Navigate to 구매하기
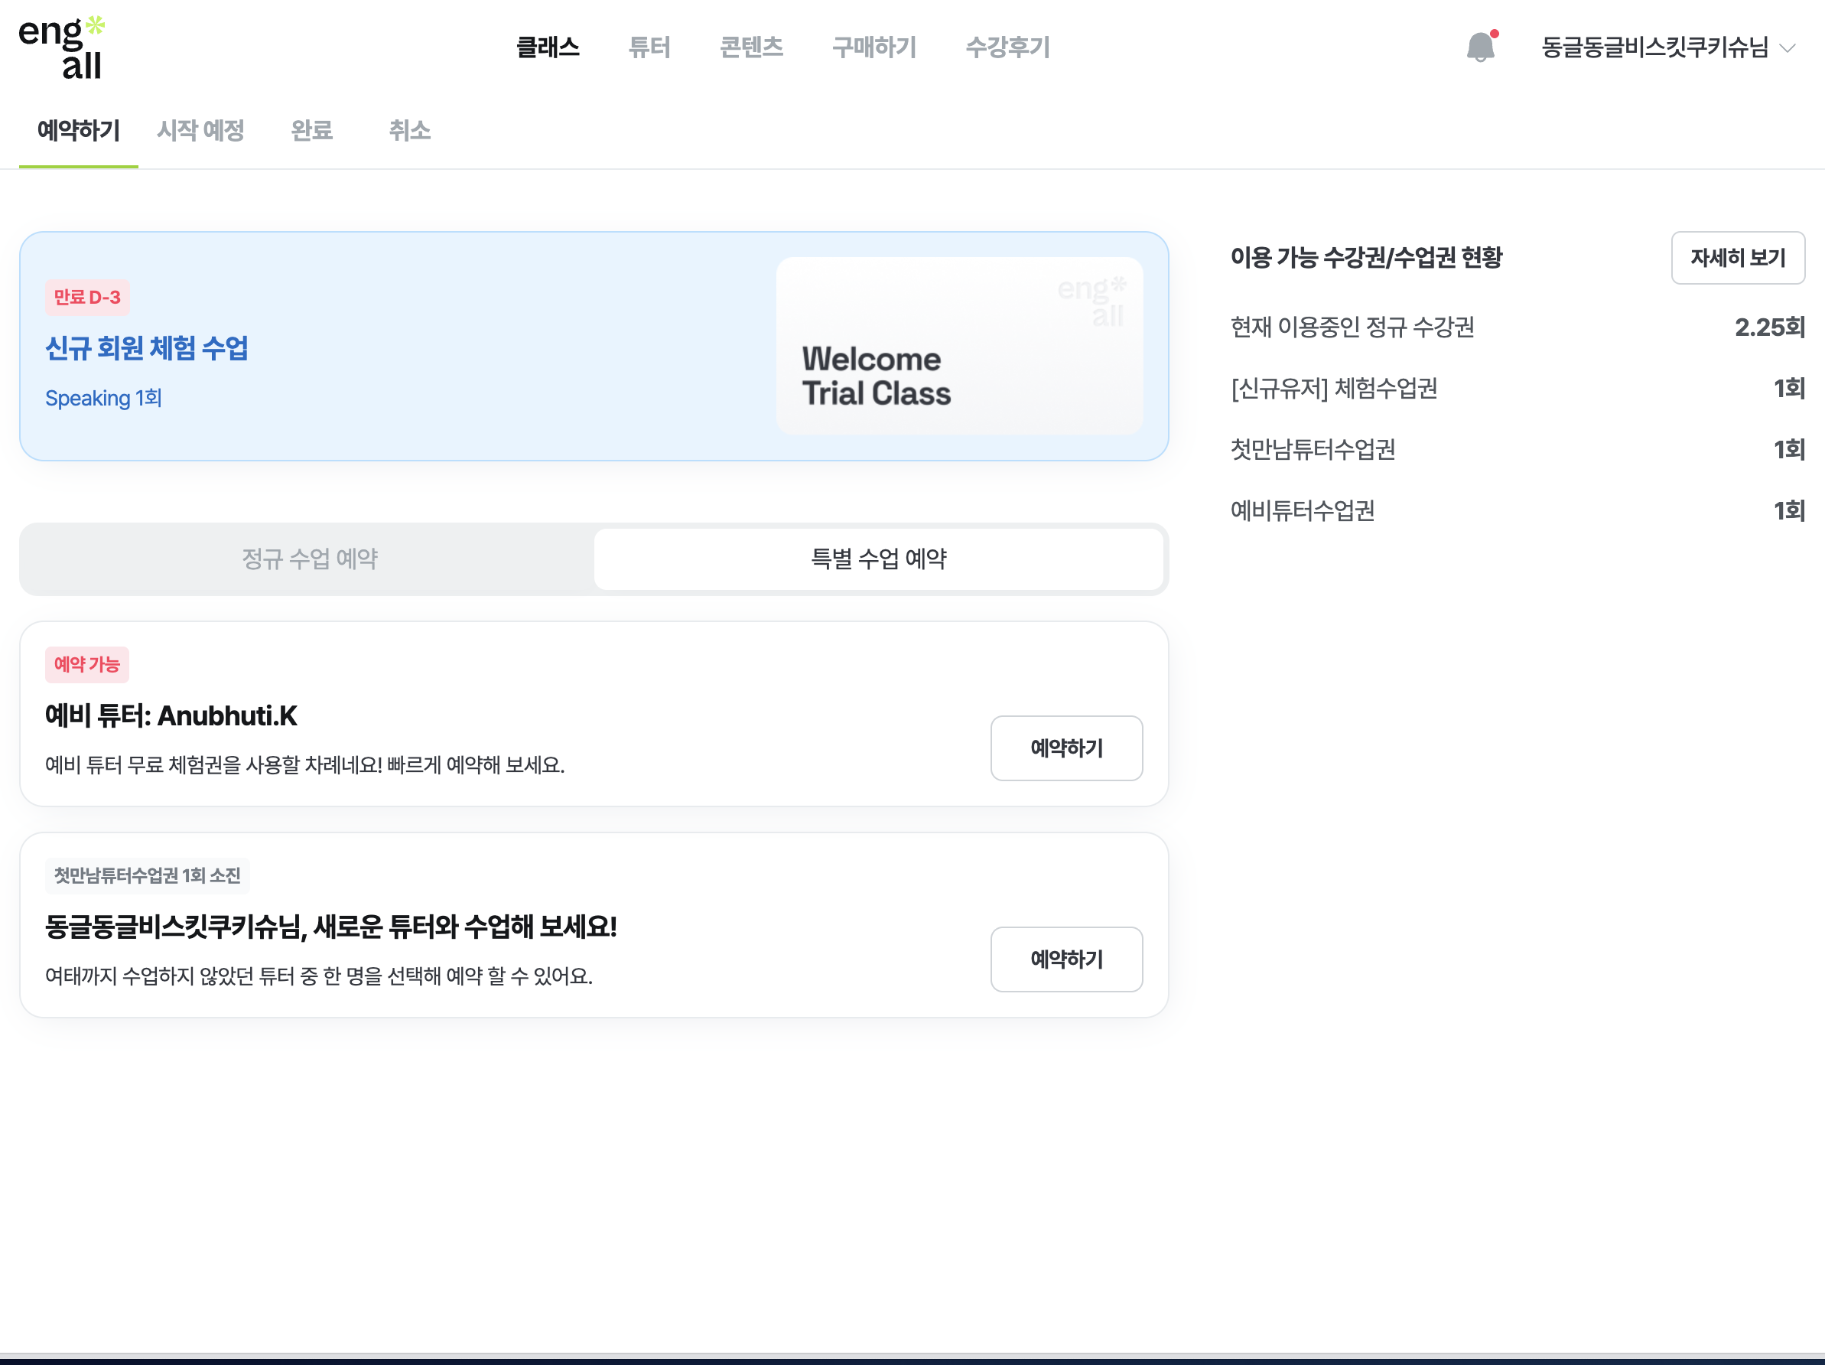Screen dimensions: 1825x1365 (873, 47)
